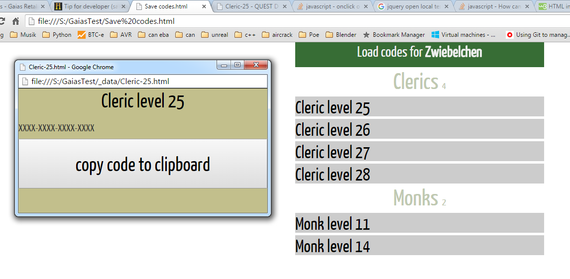Click the Cleric level 25 popup heading
This screenshot has height=279, width=570.
click(143, 101)
